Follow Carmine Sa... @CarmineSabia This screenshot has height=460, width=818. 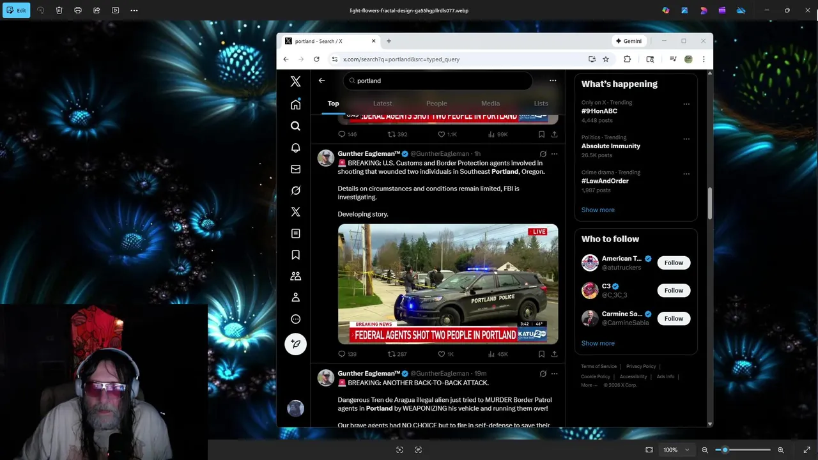(674, 318)
